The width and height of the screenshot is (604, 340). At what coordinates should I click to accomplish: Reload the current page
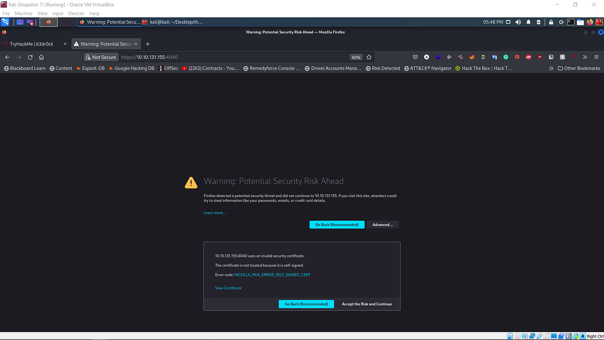click(30, 57)
